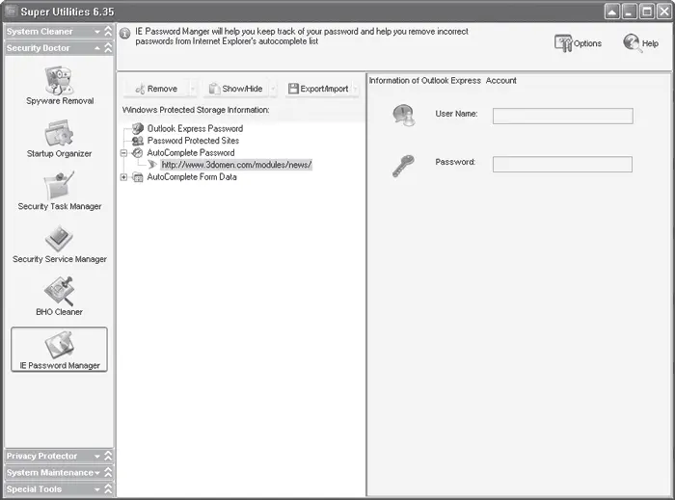The image size is (675, 500).
Task: Click the User Name input field
Action: pos(562,116)
